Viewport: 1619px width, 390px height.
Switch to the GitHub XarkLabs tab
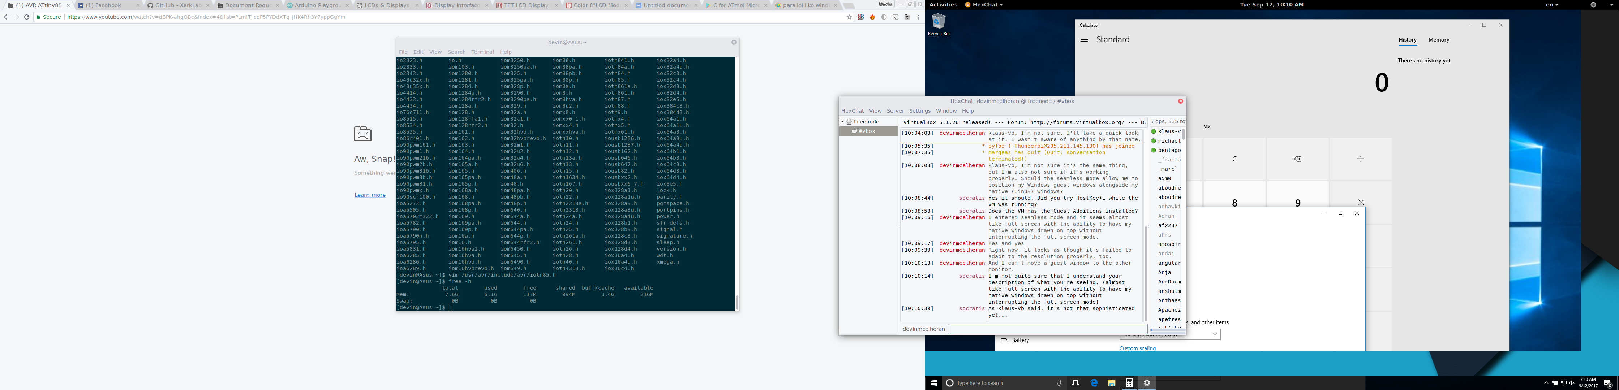click(177, 5)
